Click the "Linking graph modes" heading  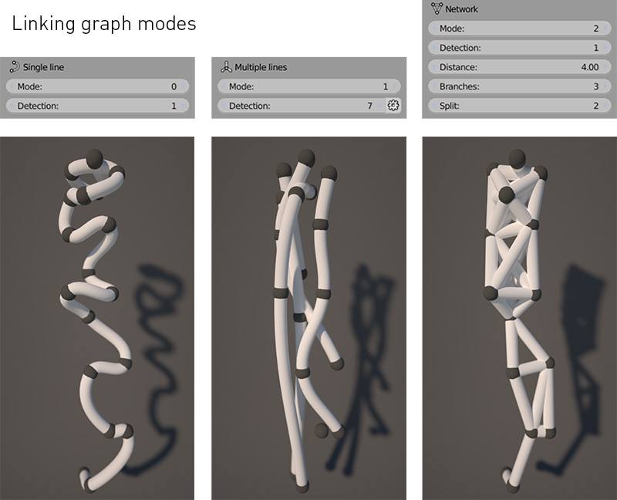tap(103, 24)
